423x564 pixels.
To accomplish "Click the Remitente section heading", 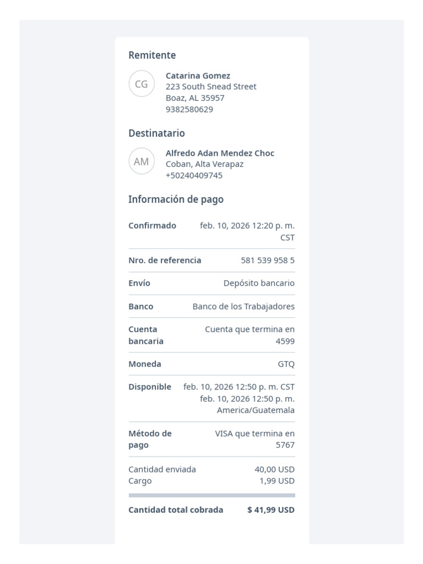I will (x=152, y=55).
